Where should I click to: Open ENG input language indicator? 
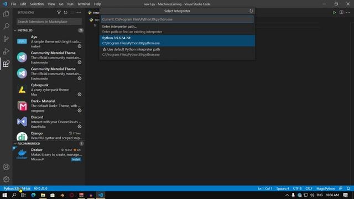click(320, 195)
